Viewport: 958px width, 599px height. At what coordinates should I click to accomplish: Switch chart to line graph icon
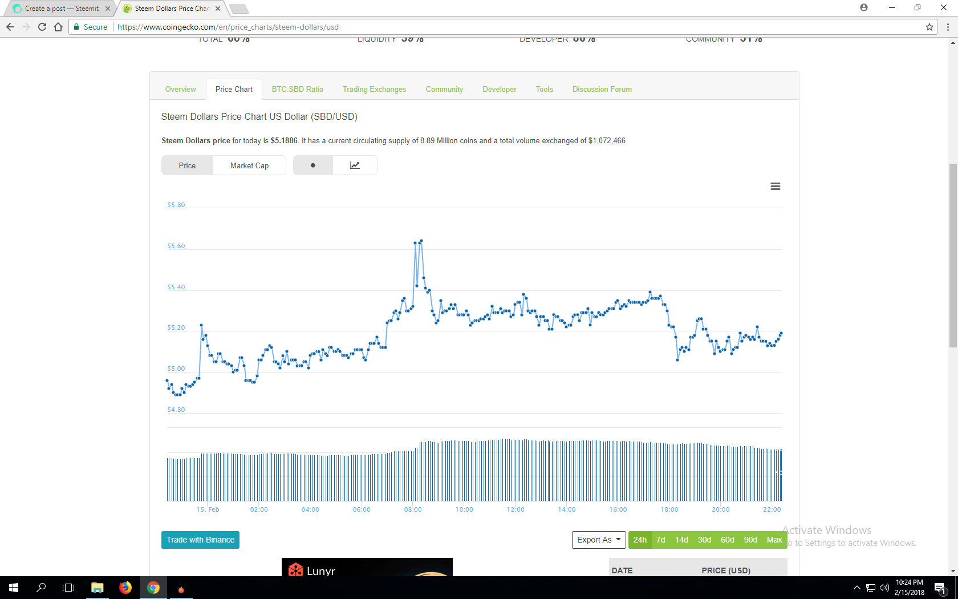coord(355,165)
